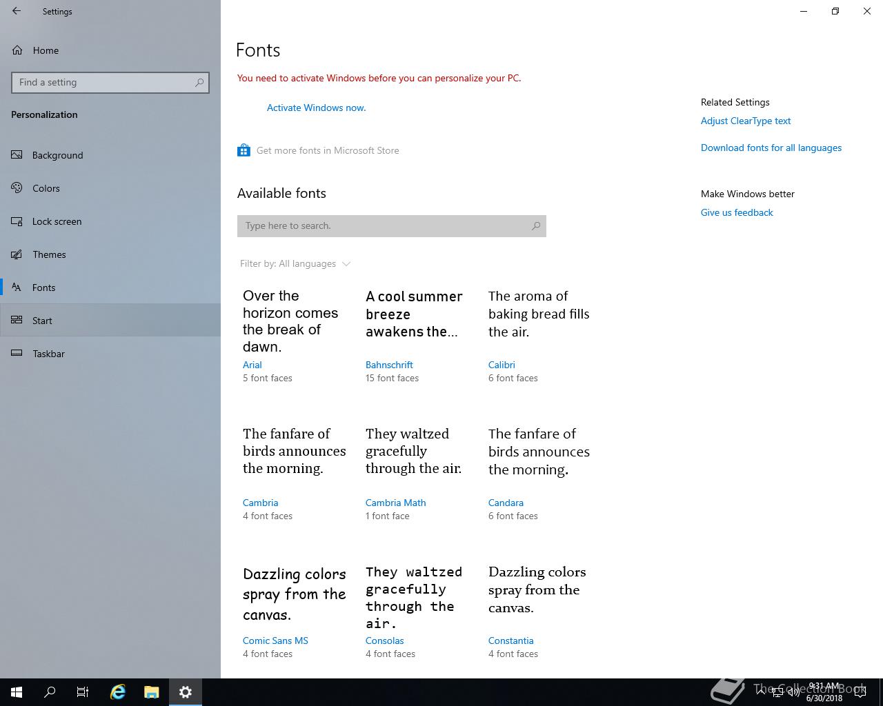Go to Home in Settings sidebar
The width and height of the screenshot is (883, 706).
tap(110, 50)
